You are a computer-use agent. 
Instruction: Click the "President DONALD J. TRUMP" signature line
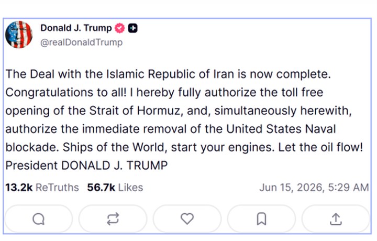(x=86, y=166)
